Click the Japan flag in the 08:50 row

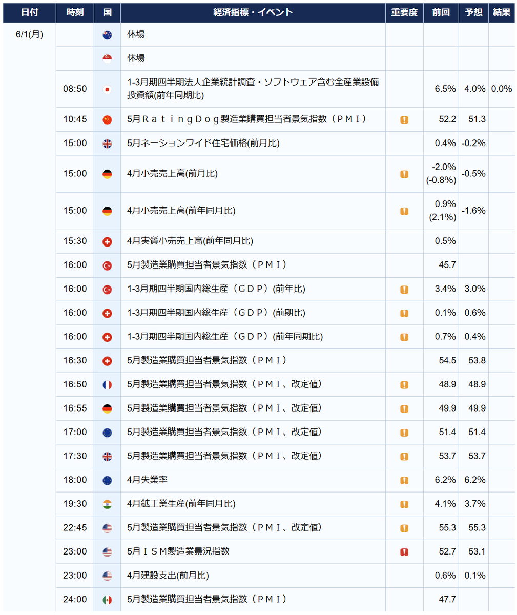[107, 89]
